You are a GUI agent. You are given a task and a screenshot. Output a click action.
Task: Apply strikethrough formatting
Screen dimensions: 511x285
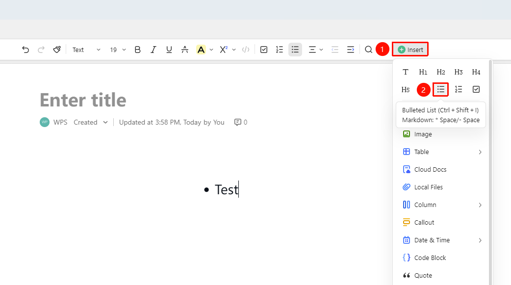pyautogui.click(x=185, y=50)
